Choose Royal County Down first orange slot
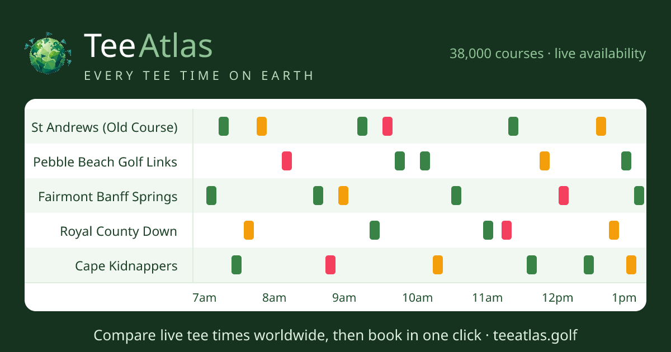 point(249,230)
